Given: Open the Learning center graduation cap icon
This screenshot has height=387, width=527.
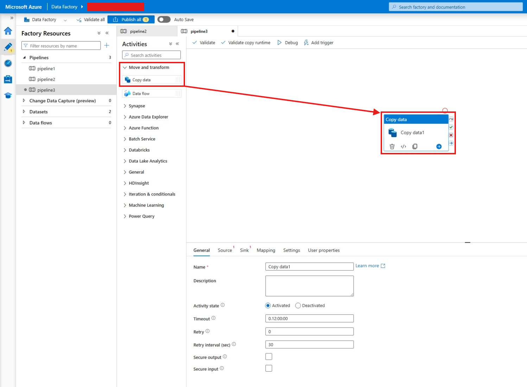Looking at the screenshot, I should click(x=8, y=96).
